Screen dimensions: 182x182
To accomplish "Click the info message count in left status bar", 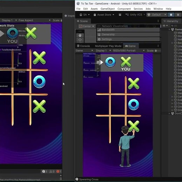I will point(45,171).
